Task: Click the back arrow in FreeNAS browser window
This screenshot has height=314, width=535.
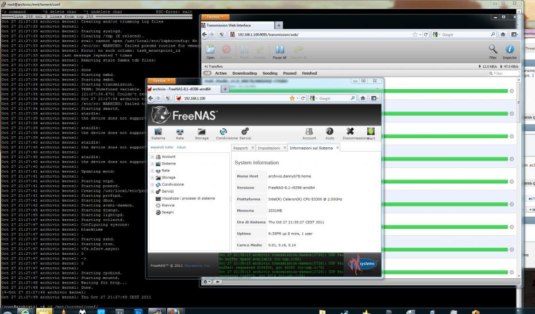Action: 151,98
